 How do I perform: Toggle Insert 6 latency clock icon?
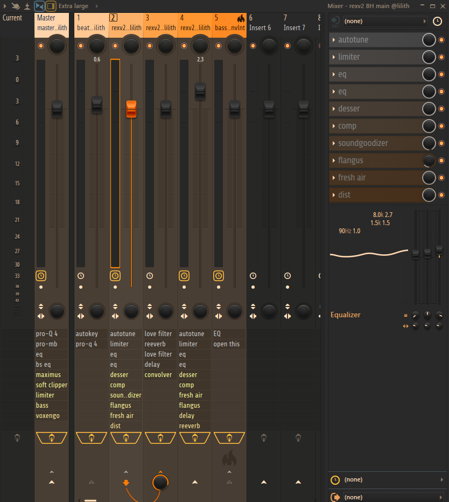pyautogui.click(x=253, y=276)
